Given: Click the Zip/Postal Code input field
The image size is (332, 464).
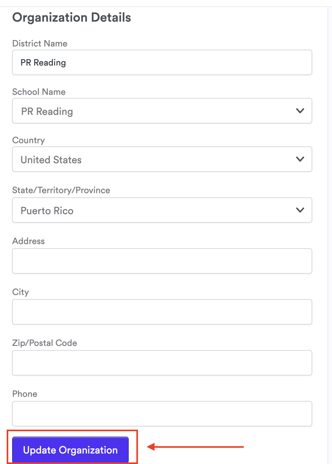Looking at the screenshot, I should tap(162, 363).
